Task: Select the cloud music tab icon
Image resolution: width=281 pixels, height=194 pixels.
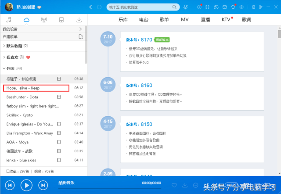Action: 26,19
